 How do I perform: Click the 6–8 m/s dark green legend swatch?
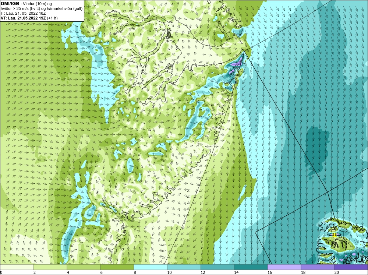[x=117, y=267]
